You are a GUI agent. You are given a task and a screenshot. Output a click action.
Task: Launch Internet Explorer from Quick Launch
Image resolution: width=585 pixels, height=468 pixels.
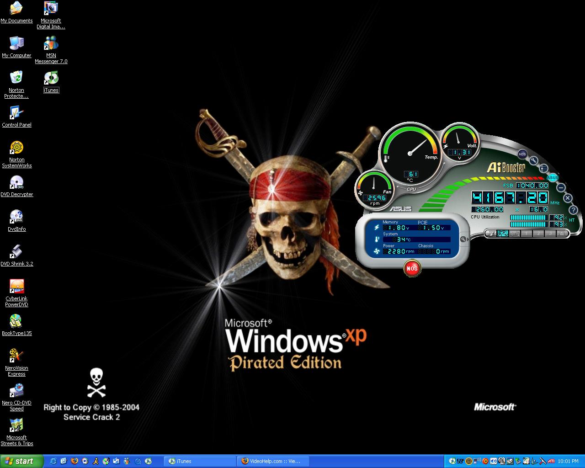pyautogui.click(x=53, y=461)
